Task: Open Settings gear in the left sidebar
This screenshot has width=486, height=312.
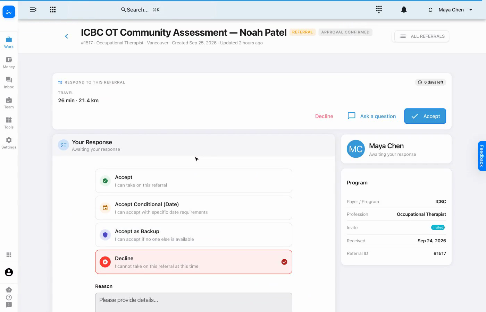Action: coord(9,143)
